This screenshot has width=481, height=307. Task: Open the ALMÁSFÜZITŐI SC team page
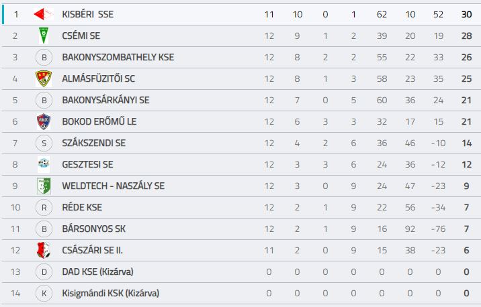coord(98,78)
